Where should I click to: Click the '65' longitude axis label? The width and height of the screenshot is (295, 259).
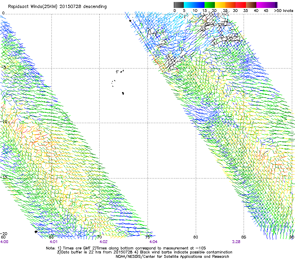(51, 237)
